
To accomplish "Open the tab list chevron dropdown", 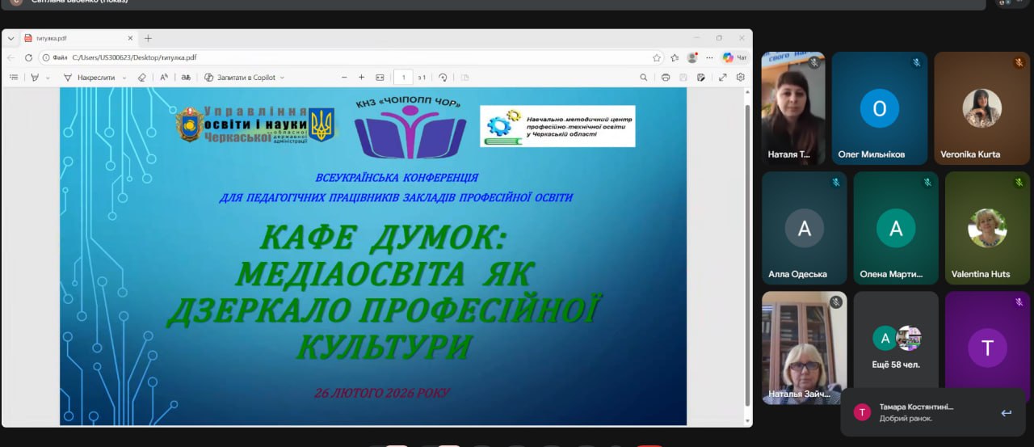I will pos(11,38).
